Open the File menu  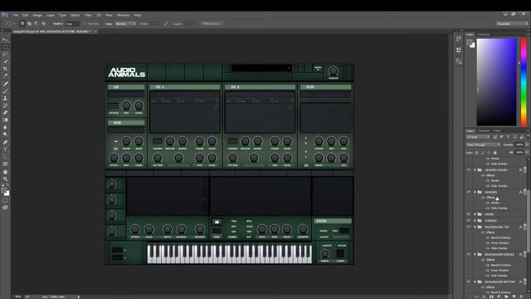pyautogui.click(x=16, y=15)
